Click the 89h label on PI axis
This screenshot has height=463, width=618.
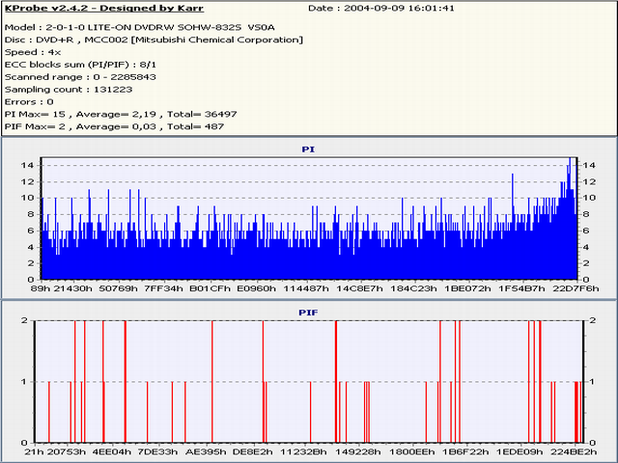(41, 287)
